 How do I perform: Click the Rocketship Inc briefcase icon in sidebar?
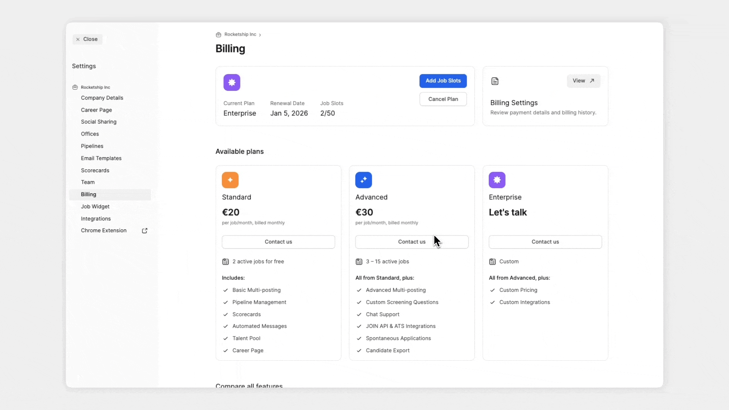pyautogui.click(x=75, y=87)
